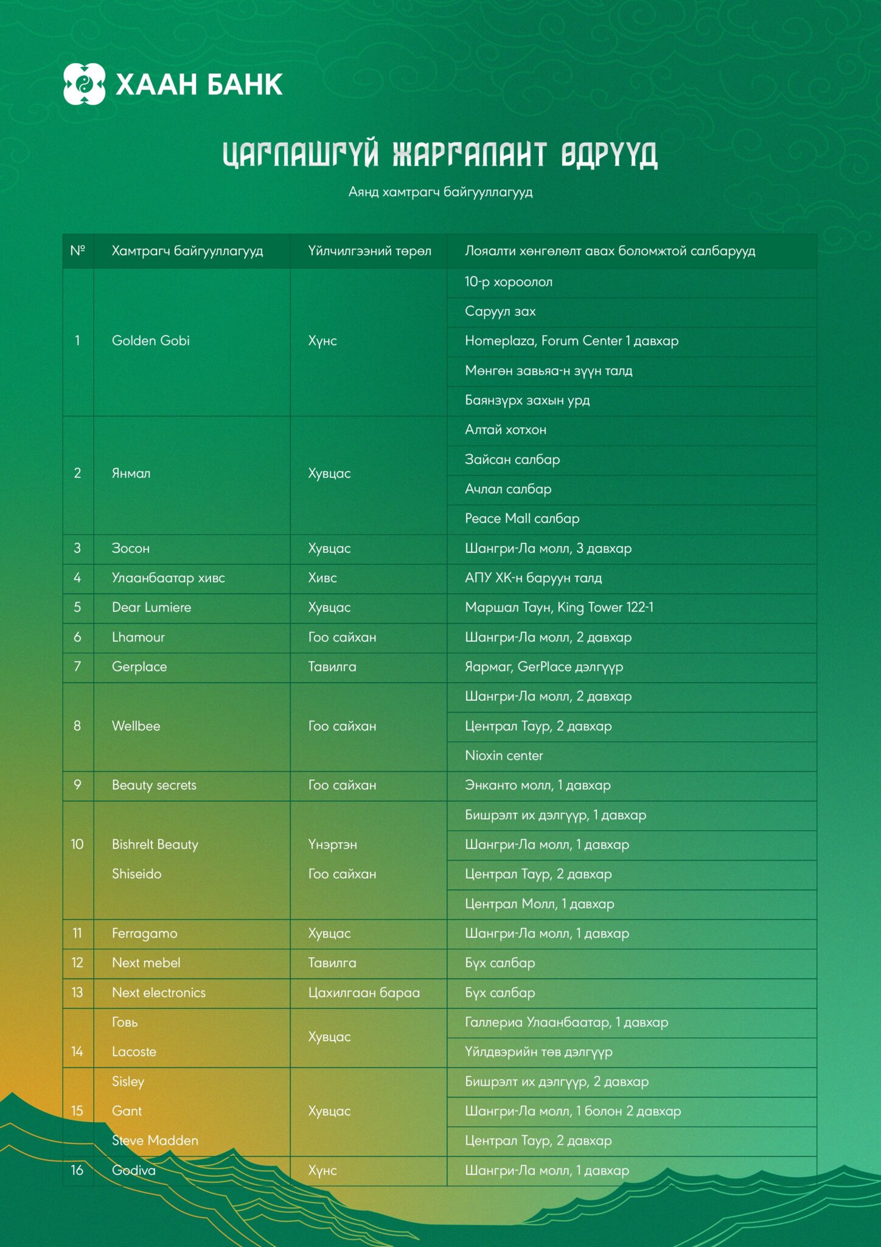Click the Khan Bank logo emblem
The image size is (881, 1247).
click(x=85, y=84)
